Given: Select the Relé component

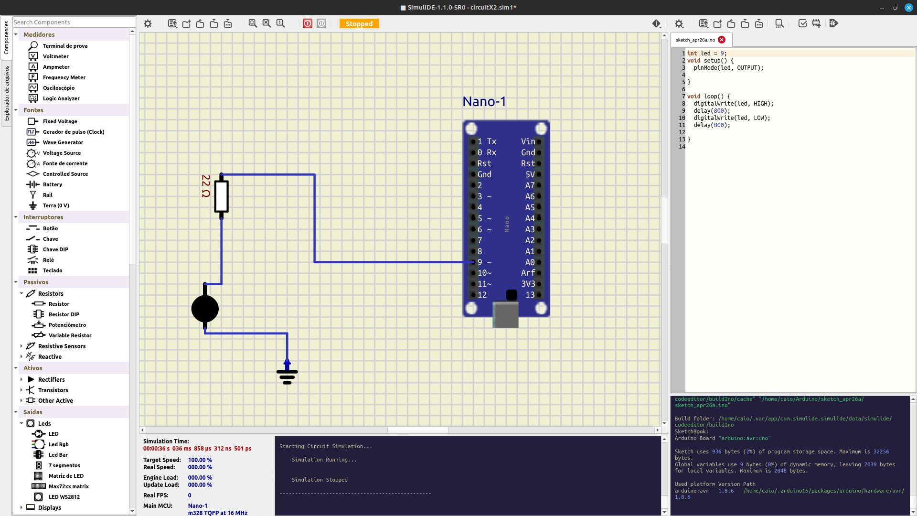Looking at the screenshot, I should [48, 260].
